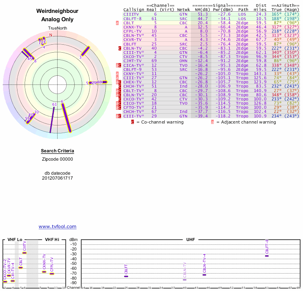Click the channel 10 label on the radar plot
The height and width of the screenshot is (291, 303).
(36, 112)
